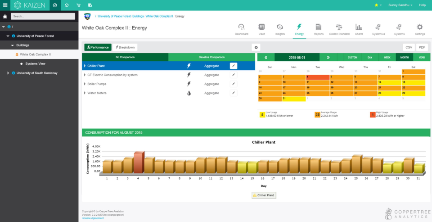Click the small gear options button

(x=256, y=47)
